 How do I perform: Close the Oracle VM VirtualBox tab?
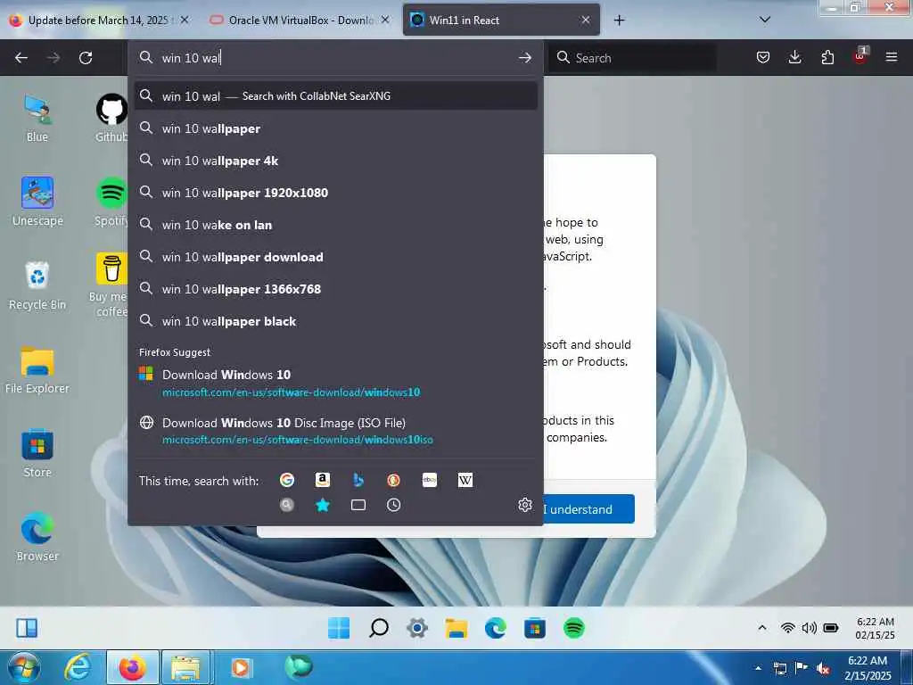tap(385, 20)
